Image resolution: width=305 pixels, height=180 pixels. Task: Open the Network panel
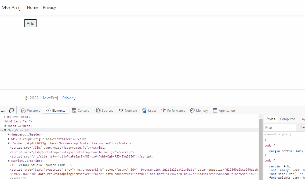tap(128, 110)
